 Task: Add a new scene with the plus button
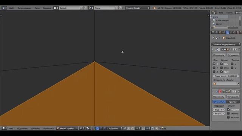(x=116, y=8)
